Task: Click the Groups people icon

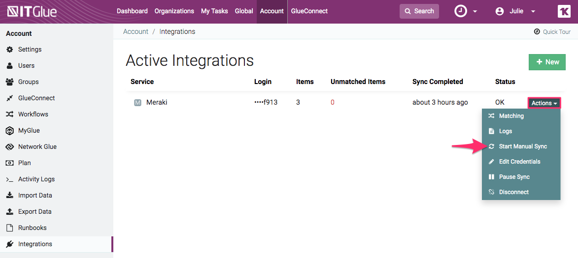Action: pos(10,82)
